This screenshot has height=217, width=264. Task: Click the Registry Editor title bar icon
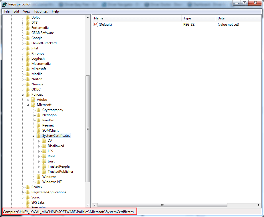coord(5,4)
